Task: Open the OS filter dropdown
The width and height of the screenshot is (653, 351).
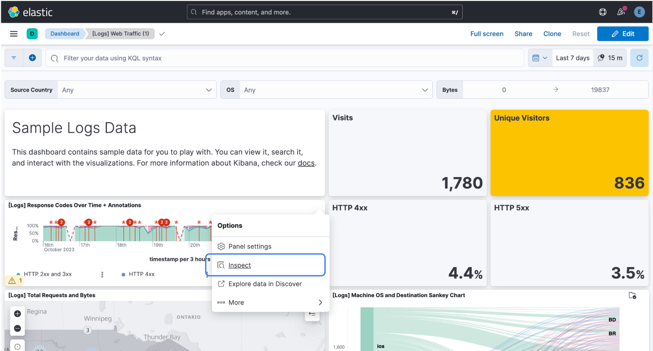Action: pyautogui.click(x=336, y=90)
